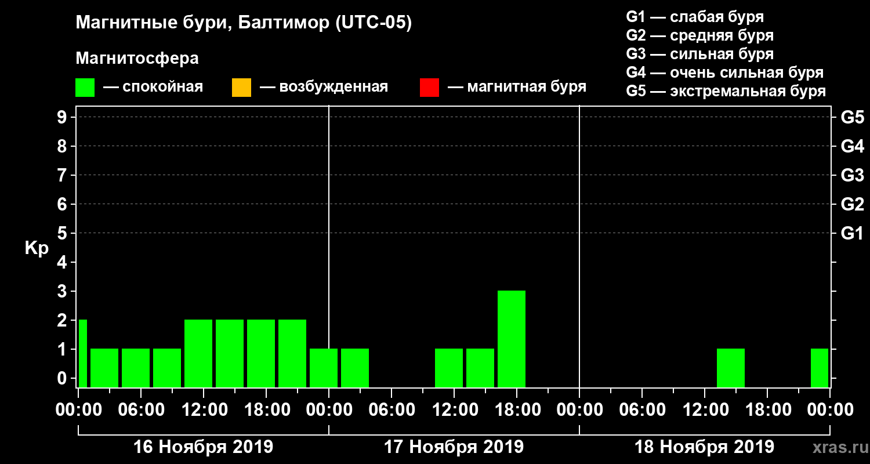Click the title 'Магнитные бури, Балтимор (UTC-05)'
Screen dimensions: 870x464
point(244,23)
